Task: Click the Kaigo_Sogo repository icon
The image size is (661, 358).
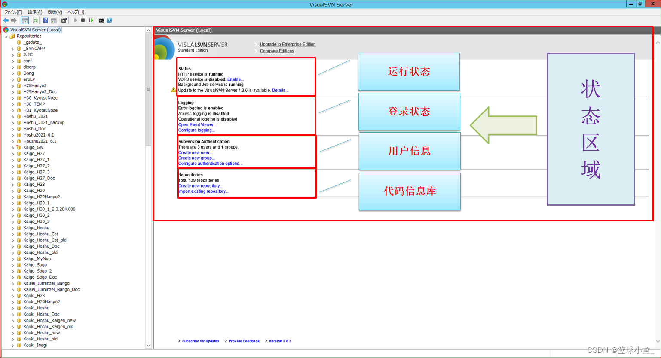Action: (x=19, y=265)
